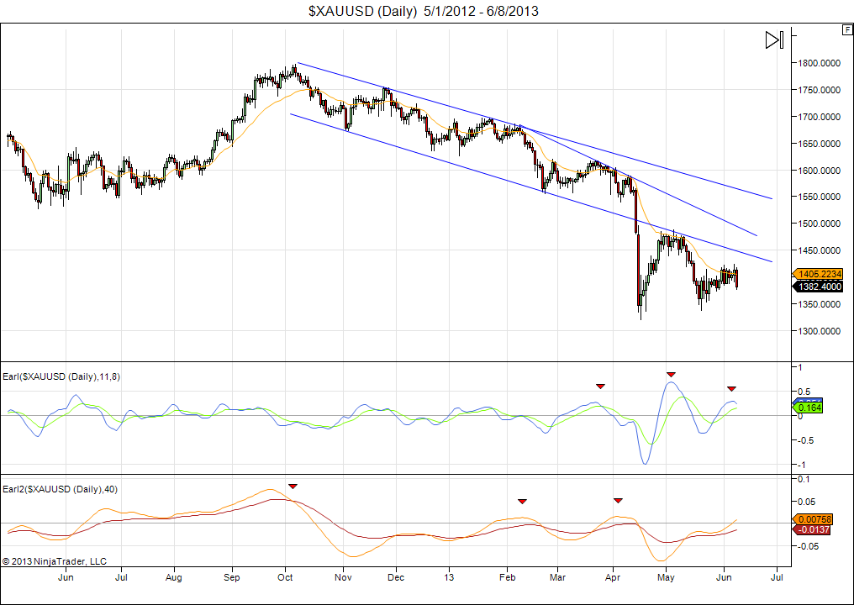Click the small F box in top-right corner

click(x=846, y=29)
